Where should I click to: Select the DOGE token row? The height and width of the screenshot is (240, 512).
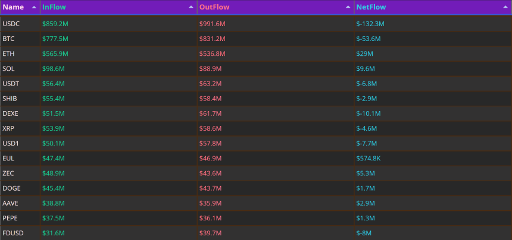256,188
